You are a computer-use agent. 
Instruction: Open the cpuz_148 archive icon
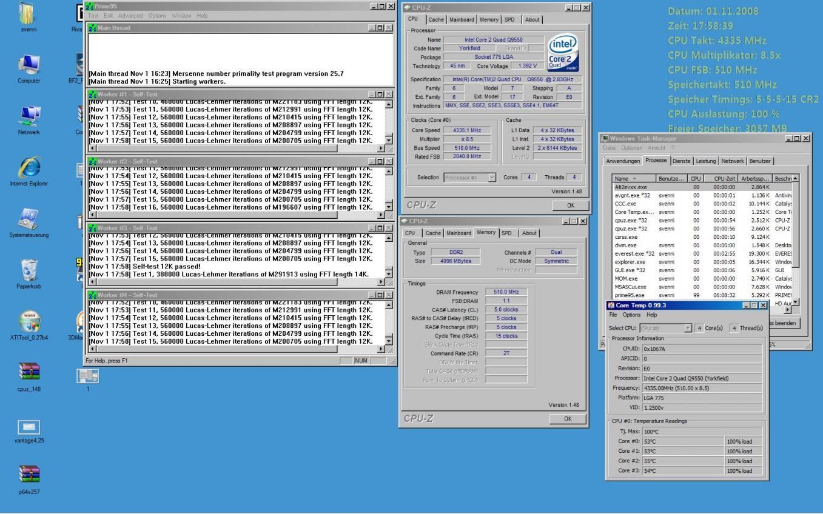pyautogui.click(x=29, y=373)
